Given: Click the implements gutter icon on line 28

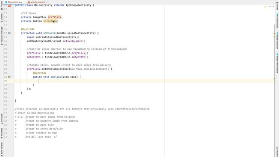Looking at the screenshot, I should [x=9, y=77].
